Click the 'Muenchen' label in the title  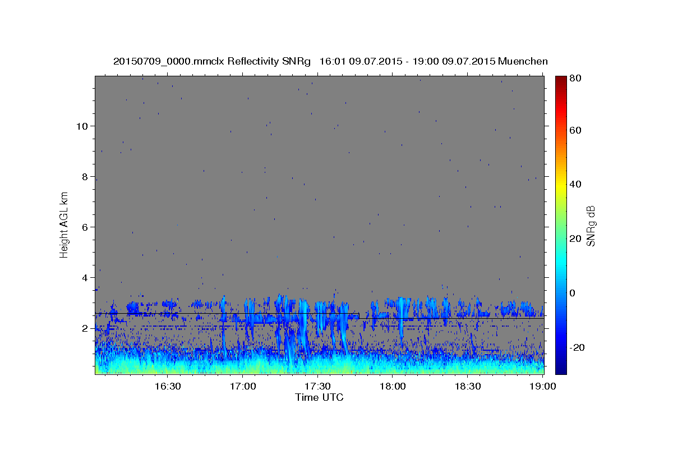523,61
